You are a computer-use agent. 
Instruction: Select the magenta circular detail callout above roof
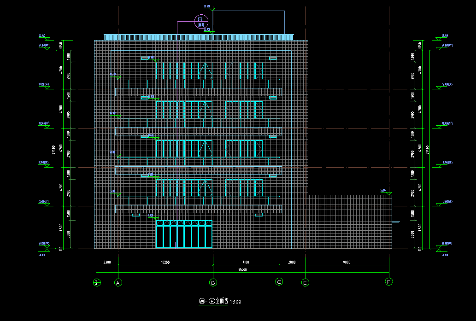point(201,20)
